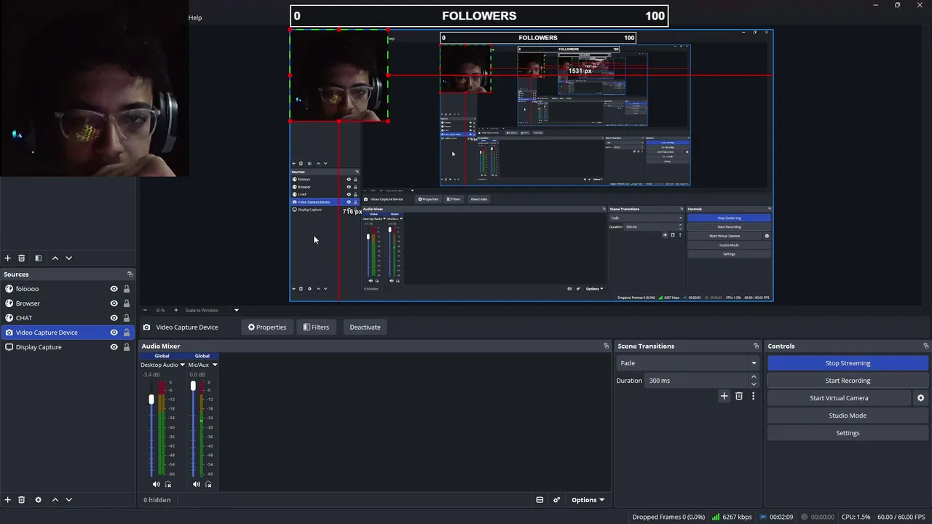Screen dimensions: 932x524
Task: Open the Help menu
Action: (195, 17)
